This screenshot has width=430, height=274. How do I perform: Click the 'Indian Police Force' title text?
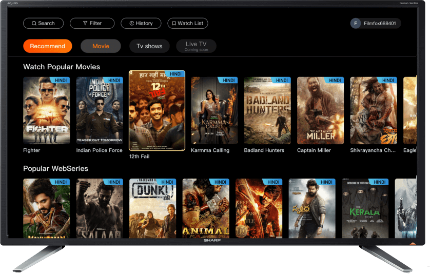99,150
